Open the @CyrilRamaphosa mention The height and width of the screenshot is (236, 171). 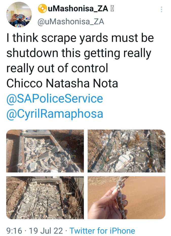tap(55, 114)
